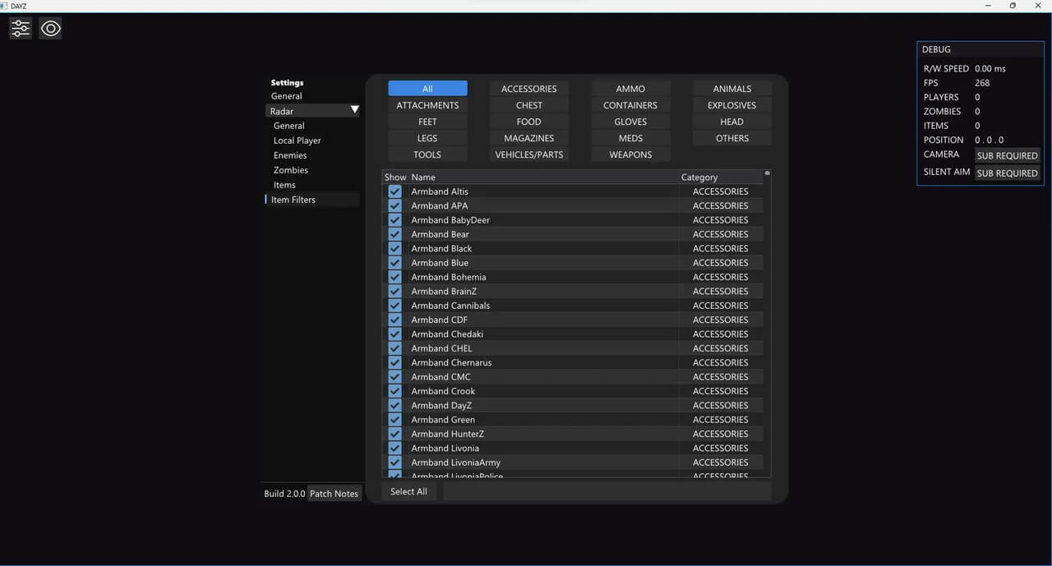Click the search field beside Select All

(x=606, y=491)
